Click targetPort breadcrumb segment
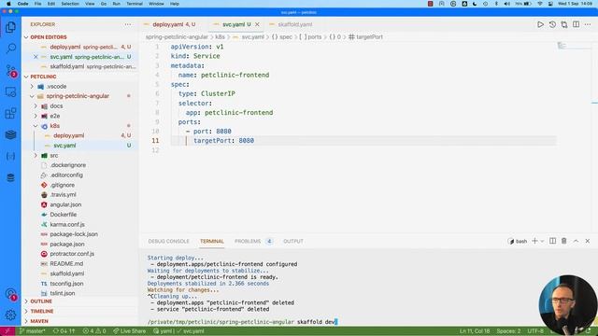Image resolution: width=598 pixels, height=336 pixels. coord(369,37)
